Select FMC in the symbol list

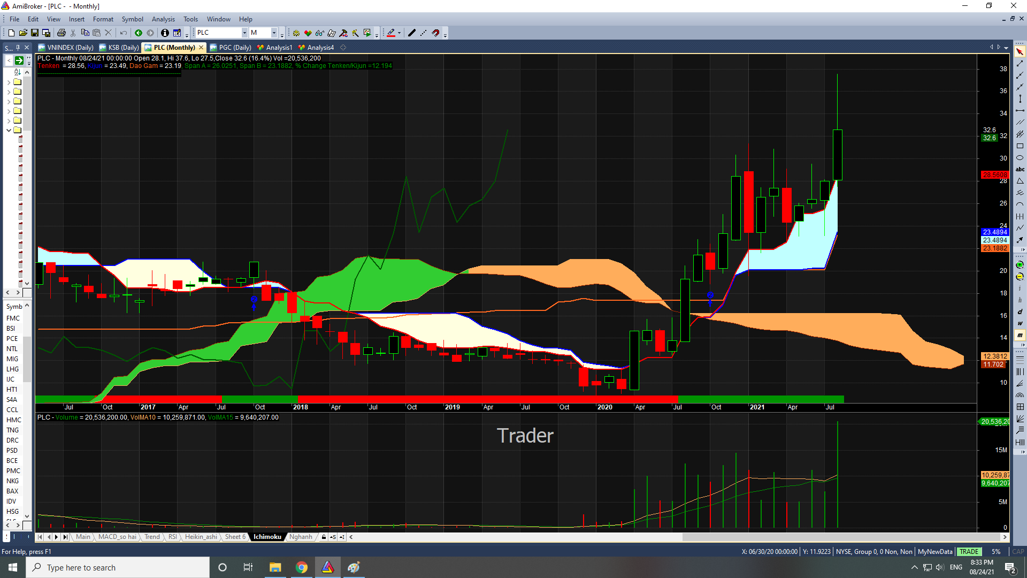click(13, 318)
